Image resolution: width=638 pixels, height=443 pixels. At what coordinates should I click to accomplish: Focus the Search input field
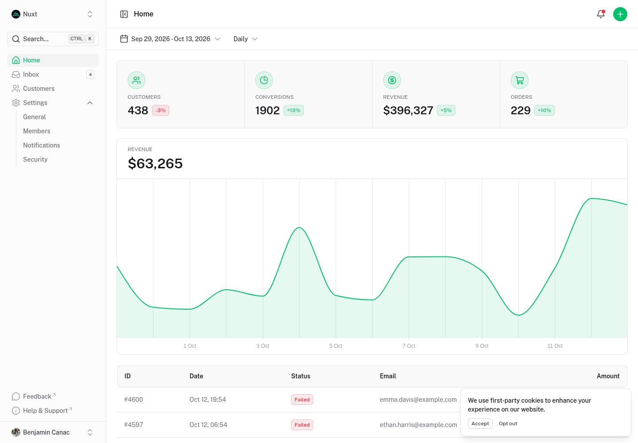pos(53,39)
